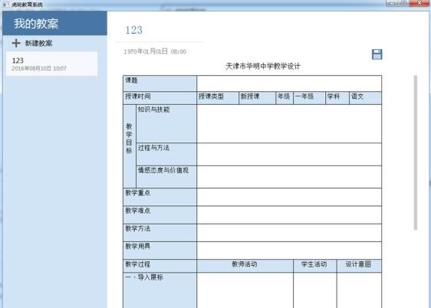Image resolution: width=431 pixels, height=308 pixels.
Task: Click the 新建教案 label
Action: tap(38, 44)
